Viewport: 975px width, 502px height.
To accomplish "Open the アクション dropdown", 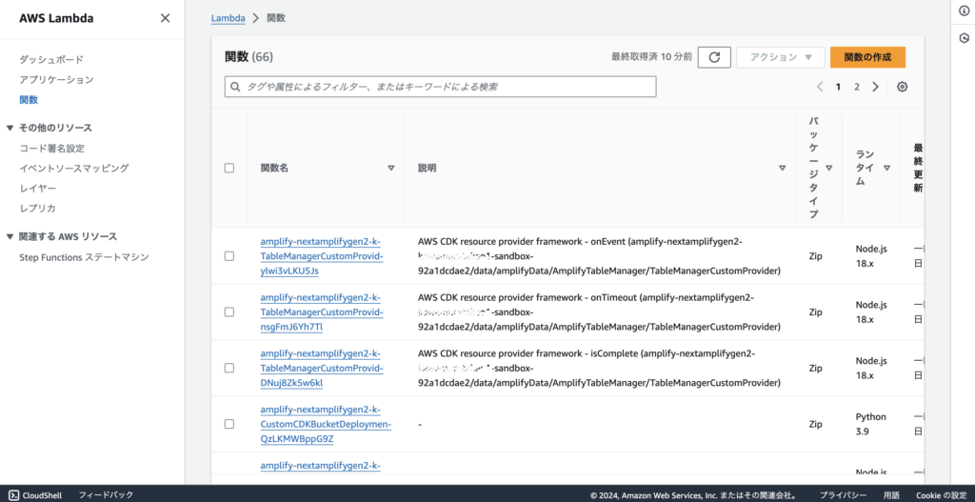I will tap(781, 57).
